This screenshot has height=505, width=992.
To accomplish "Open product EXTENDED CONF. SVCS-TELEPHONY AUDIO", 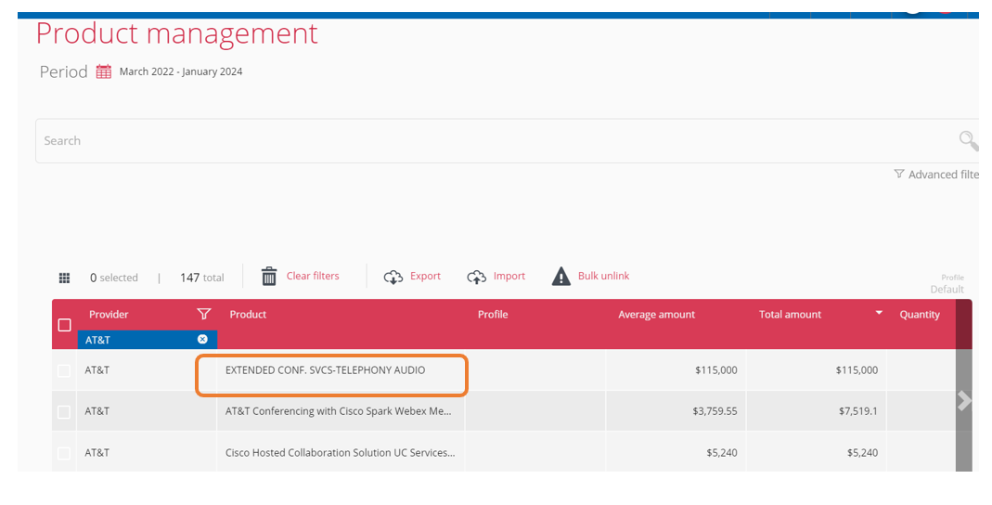I will click(325, 370).
